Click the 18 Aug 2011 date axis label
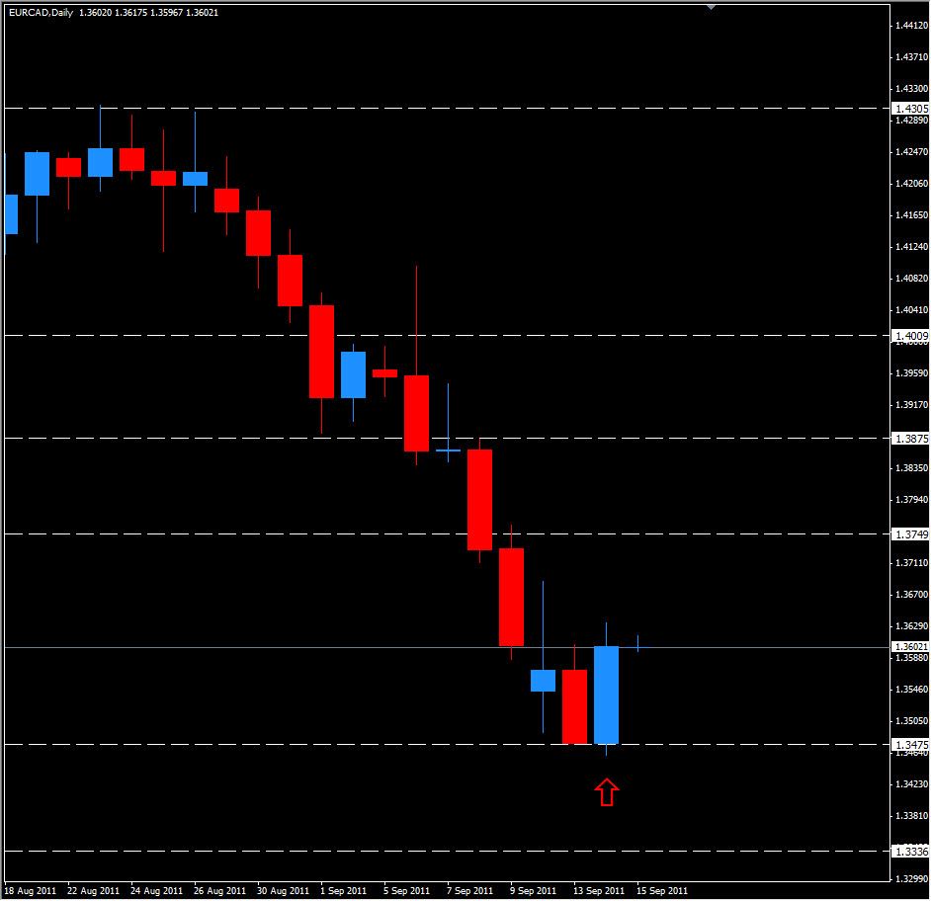The height and width of the screenshot is (901, 931). [x=33, y=888]
